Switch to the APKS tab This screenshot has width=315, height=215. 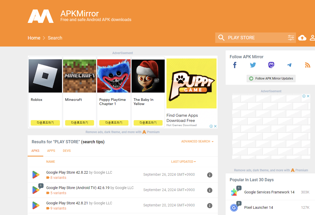[35, 151]
